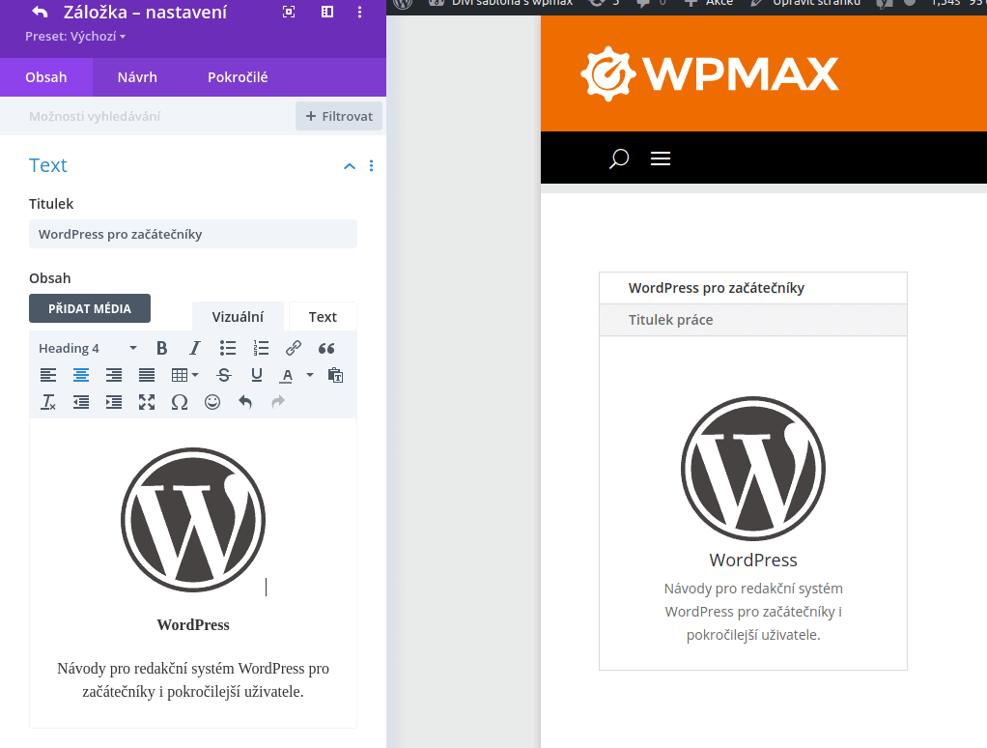987x748 pixels.
Task: Click the paste as text icon
Action: (x=335, y=375)
